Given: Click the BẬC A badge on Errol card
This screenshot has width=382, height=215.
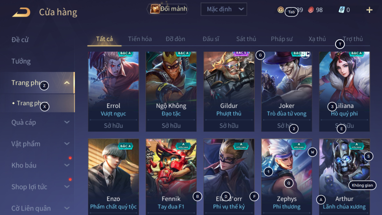Looking at the screenshot, I should click(126, 54).
